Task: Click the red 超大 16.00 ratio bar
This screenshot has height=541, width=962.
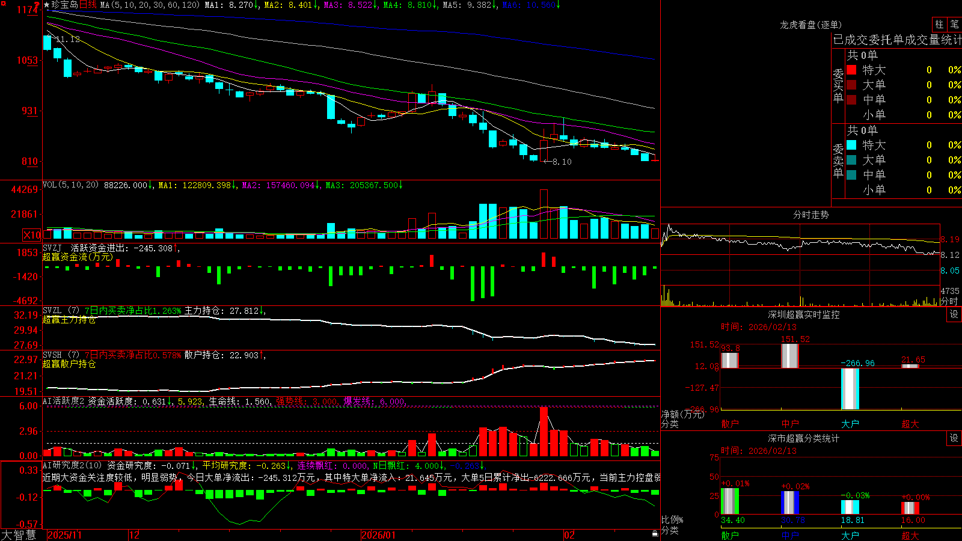Action: coord(910,508)
